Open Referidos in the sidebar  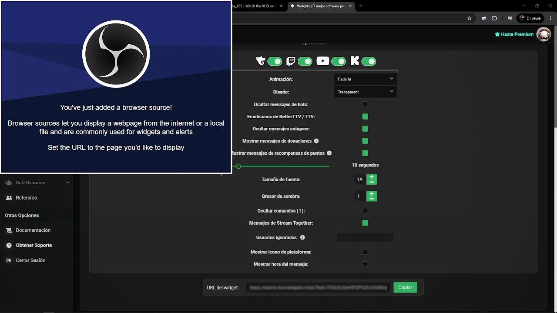[x=26, y=198]
